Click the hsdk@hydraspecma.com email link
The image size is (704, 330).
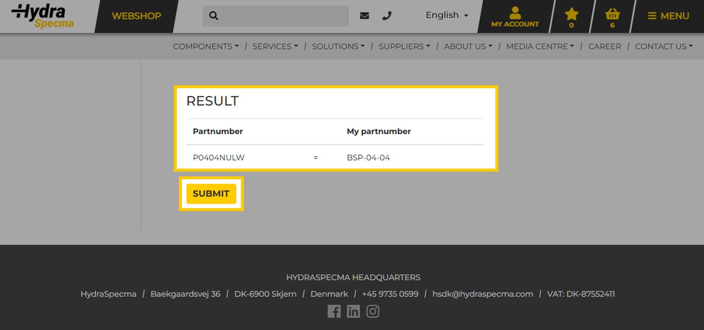click(483, 294)
